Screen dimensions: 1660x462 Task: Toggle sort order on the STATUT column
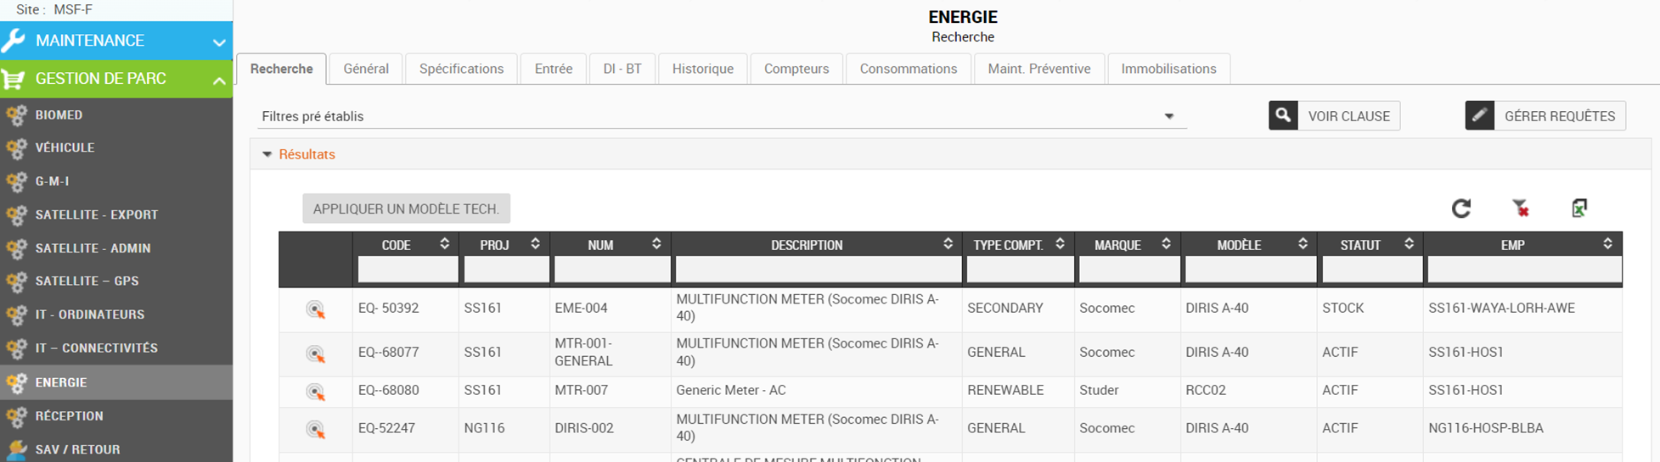[1409, 244]
